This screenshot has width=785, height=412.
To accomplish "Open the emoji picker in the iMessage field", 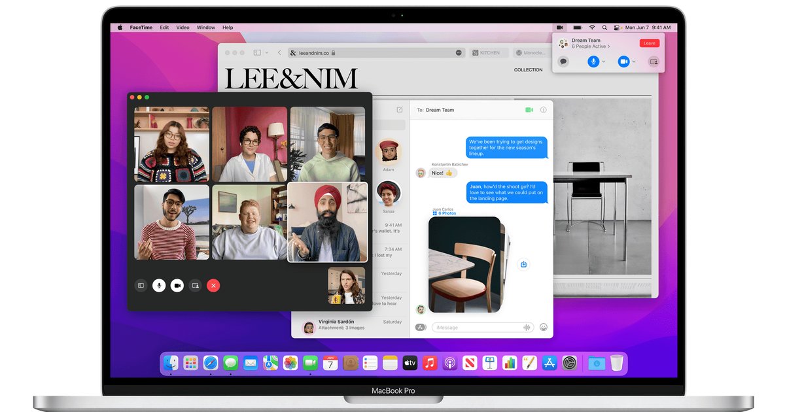I will 543,327.
